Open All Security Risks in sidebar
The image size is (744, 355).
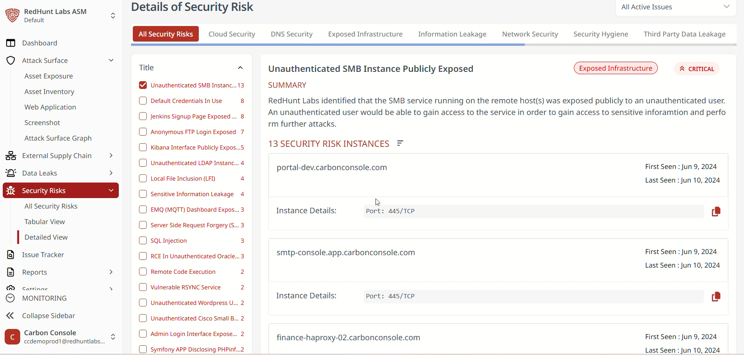pyautogui.click(x=51, y=206)
